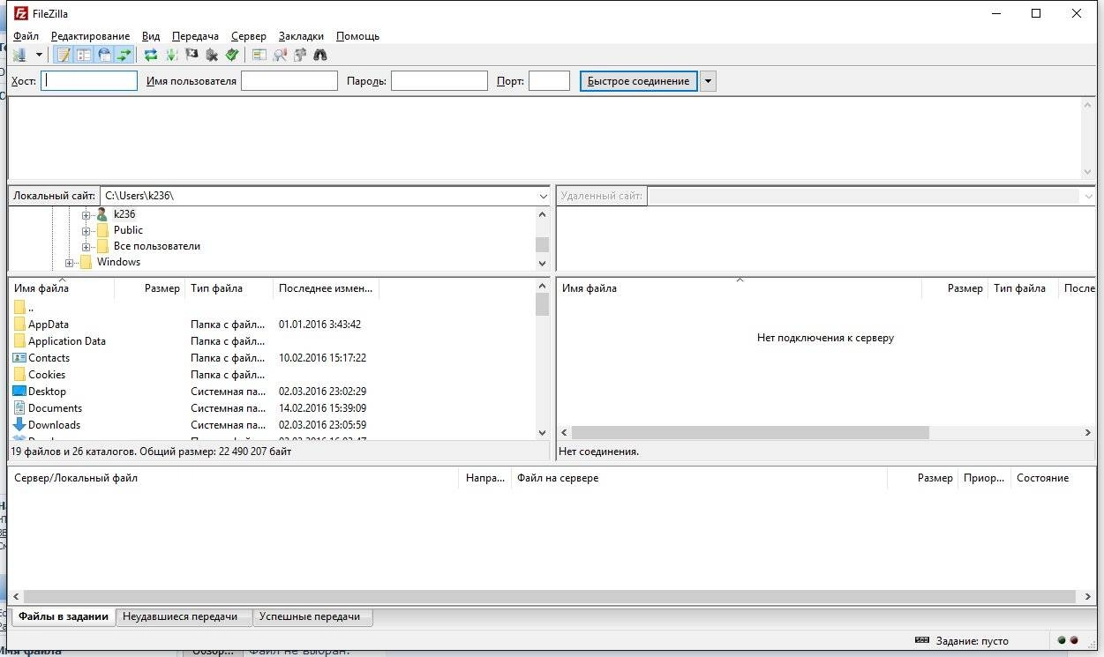Sort remote files by Имя файла
1104x657 pixels.
click(740, 288)
